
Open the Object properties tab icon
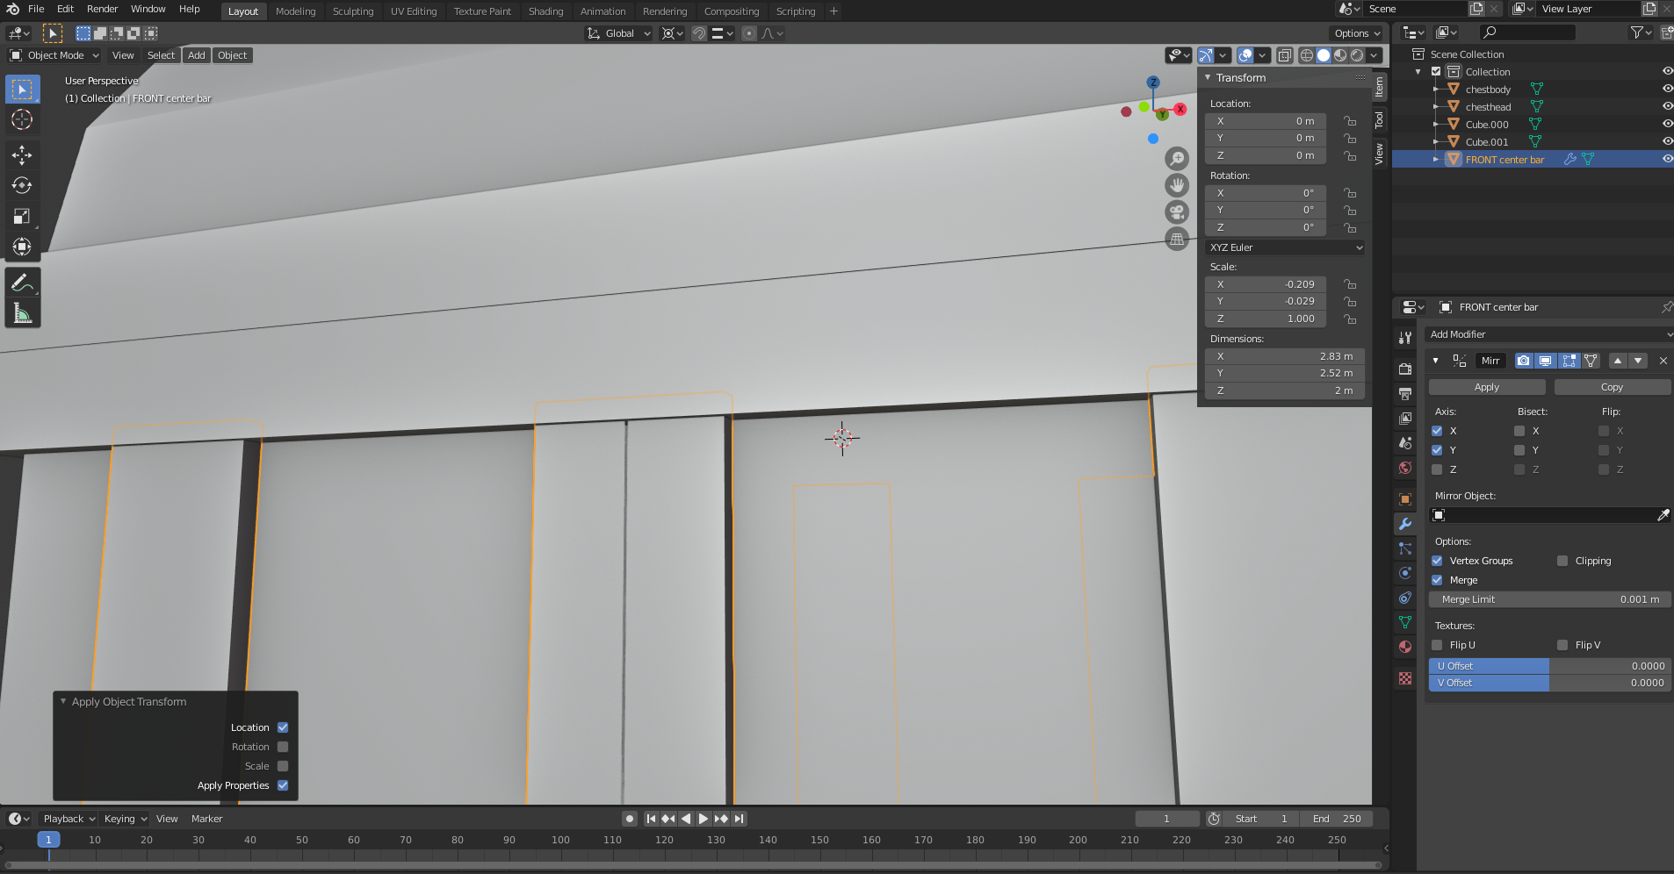pos(1405,499)
